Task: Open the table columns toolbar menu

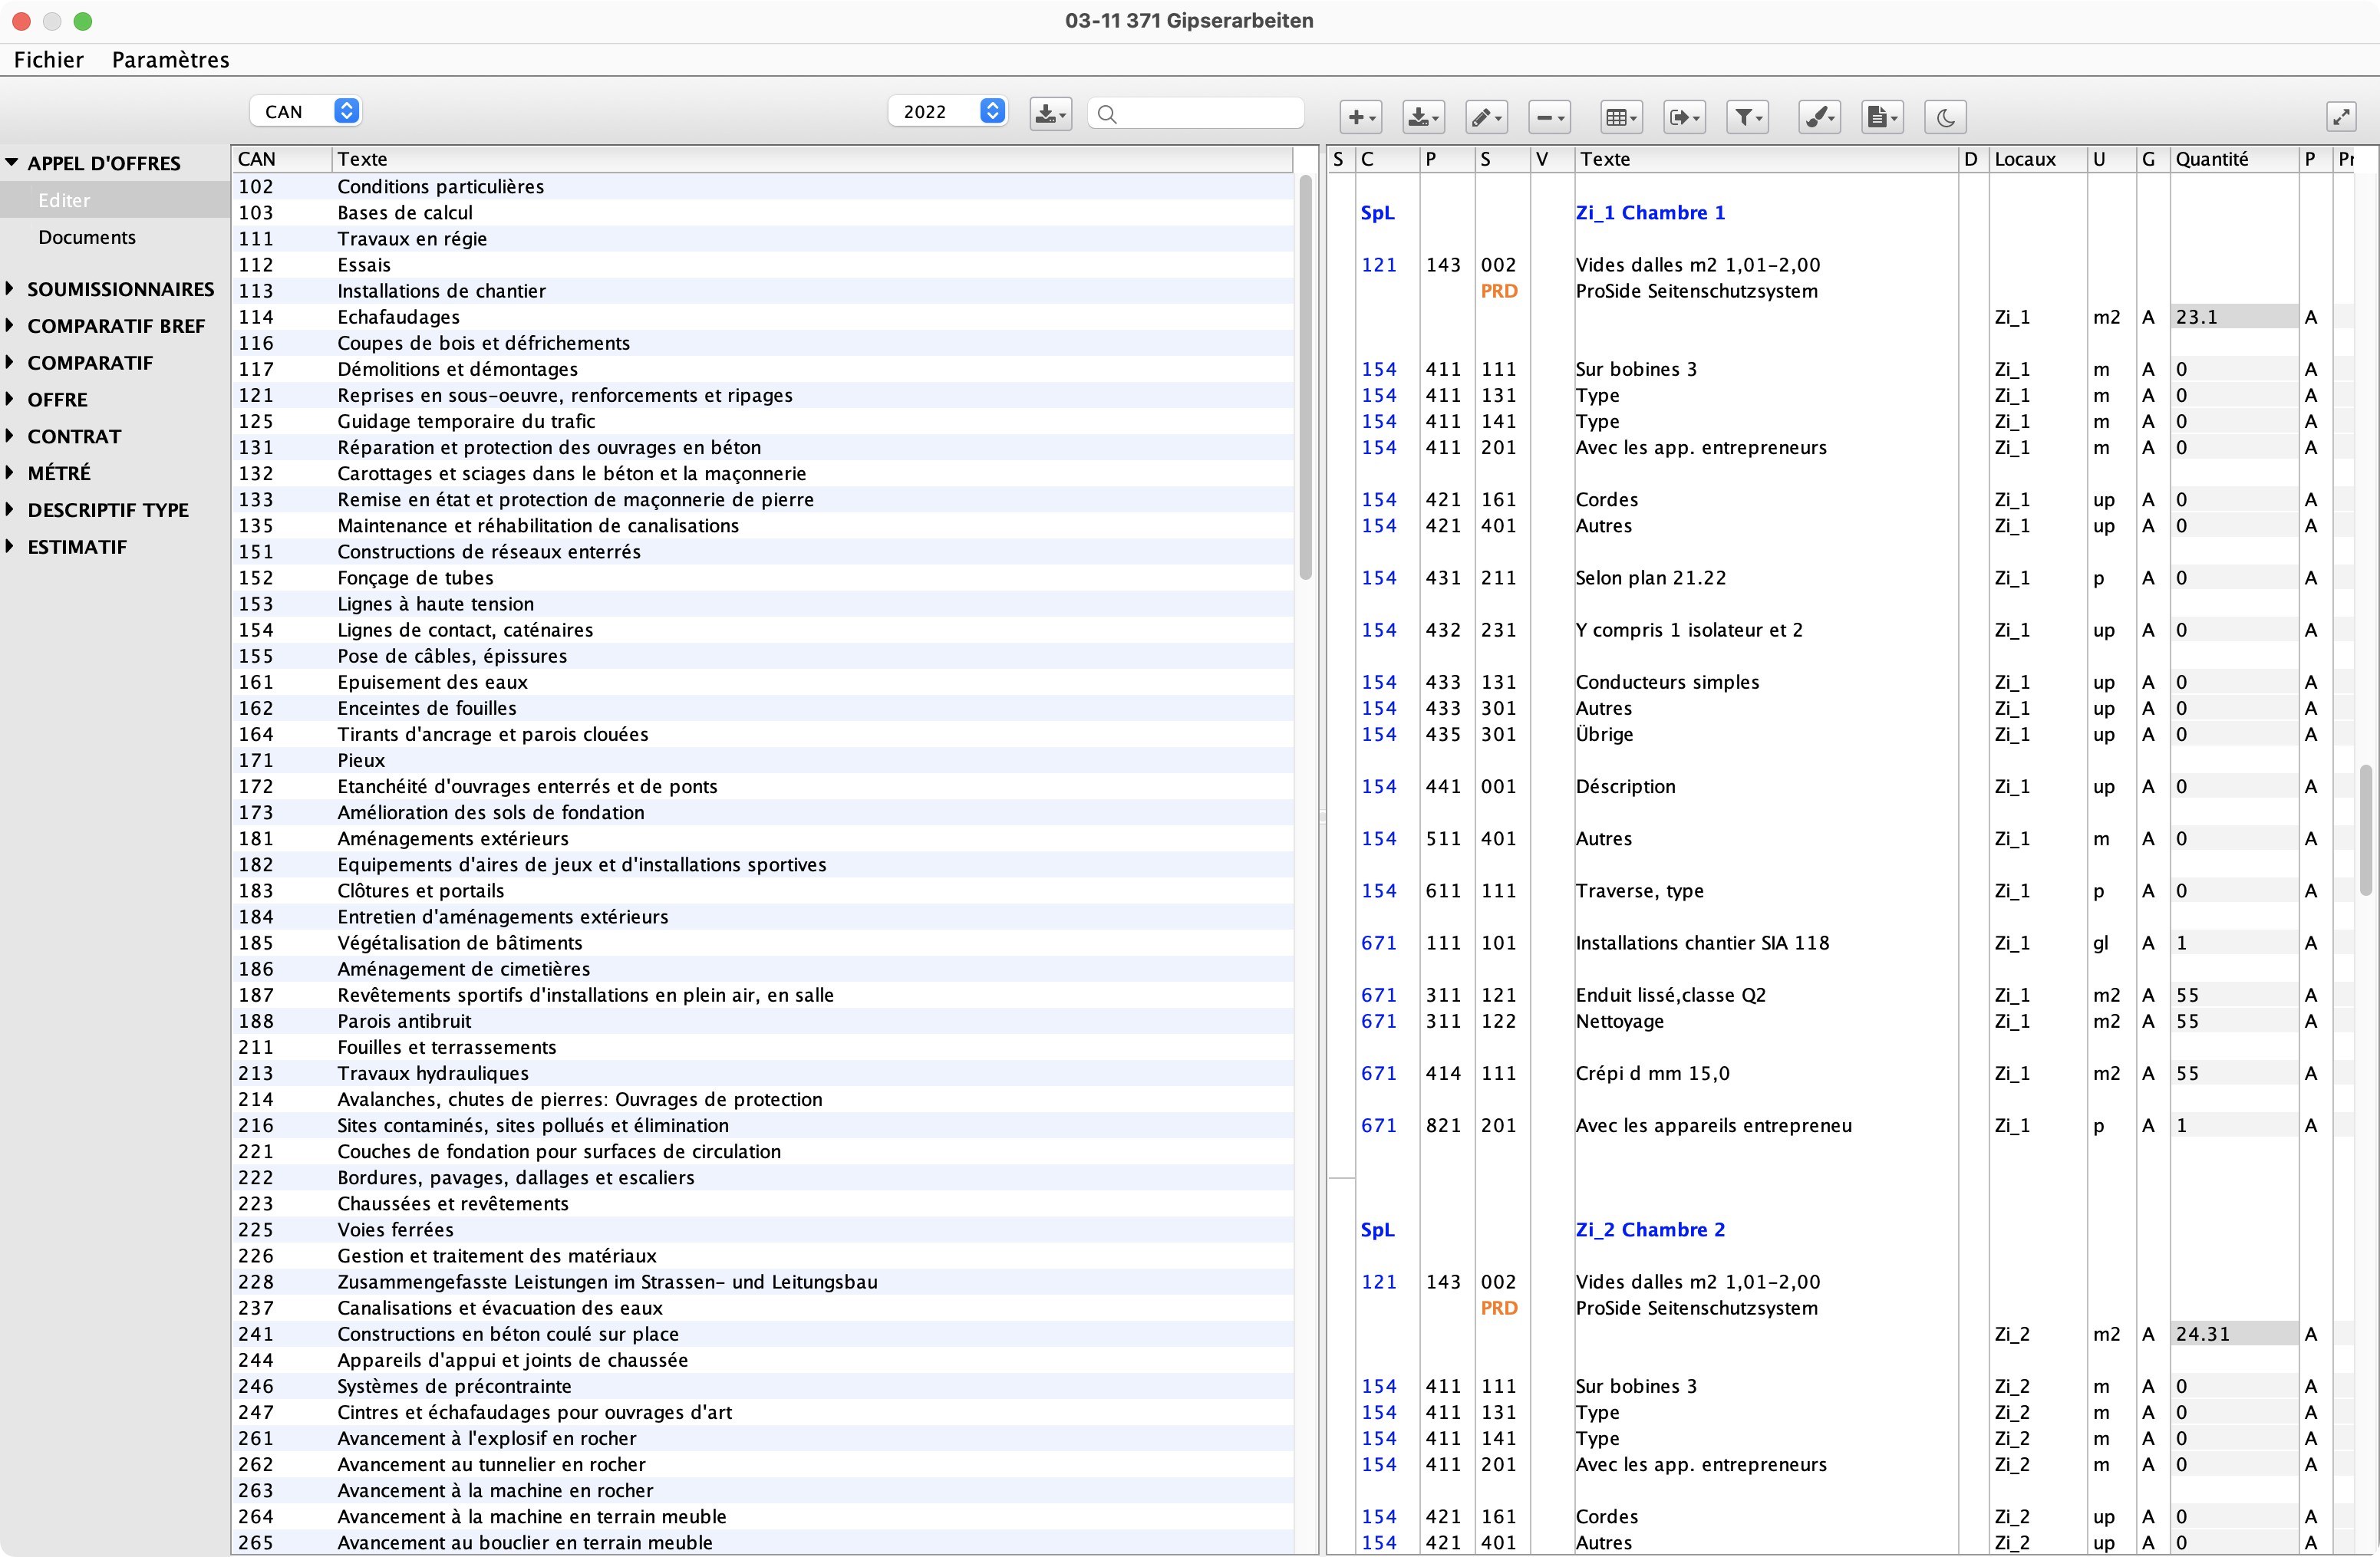Action: pyautogui.click(x=1620, y=117)
